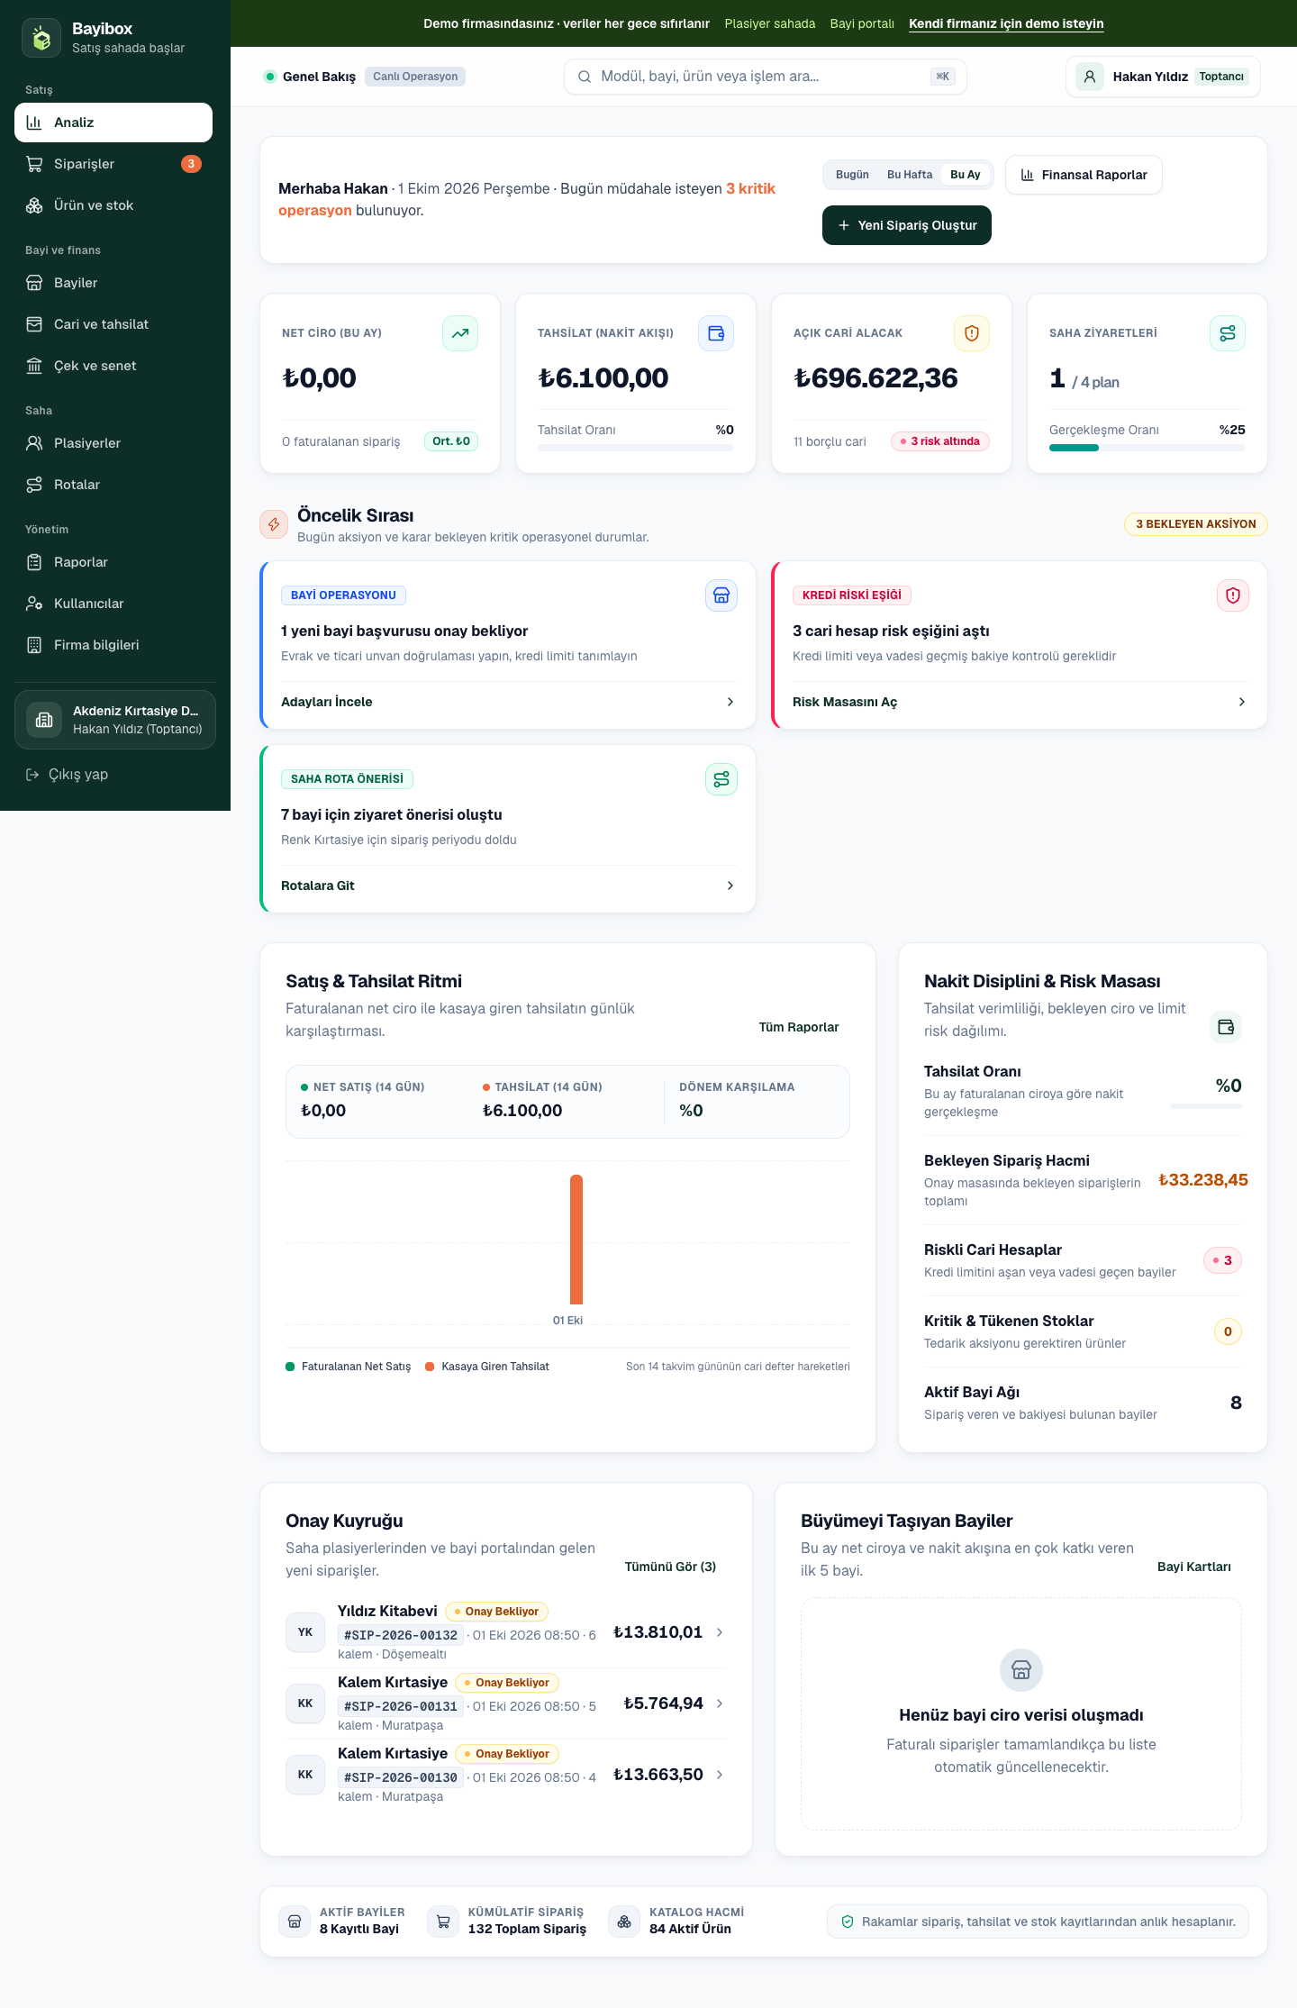This screenshot has height=2008, width=1297.
Task: Open Cari ve tahsilat page
Action: click(x=113, y=324)
